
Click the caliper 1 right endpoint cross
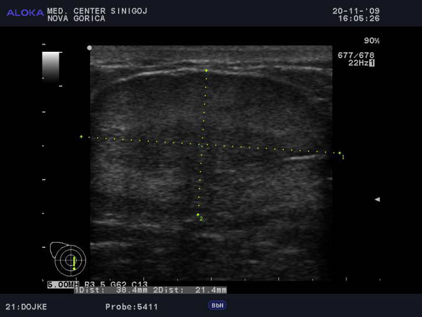click(339, 153)
